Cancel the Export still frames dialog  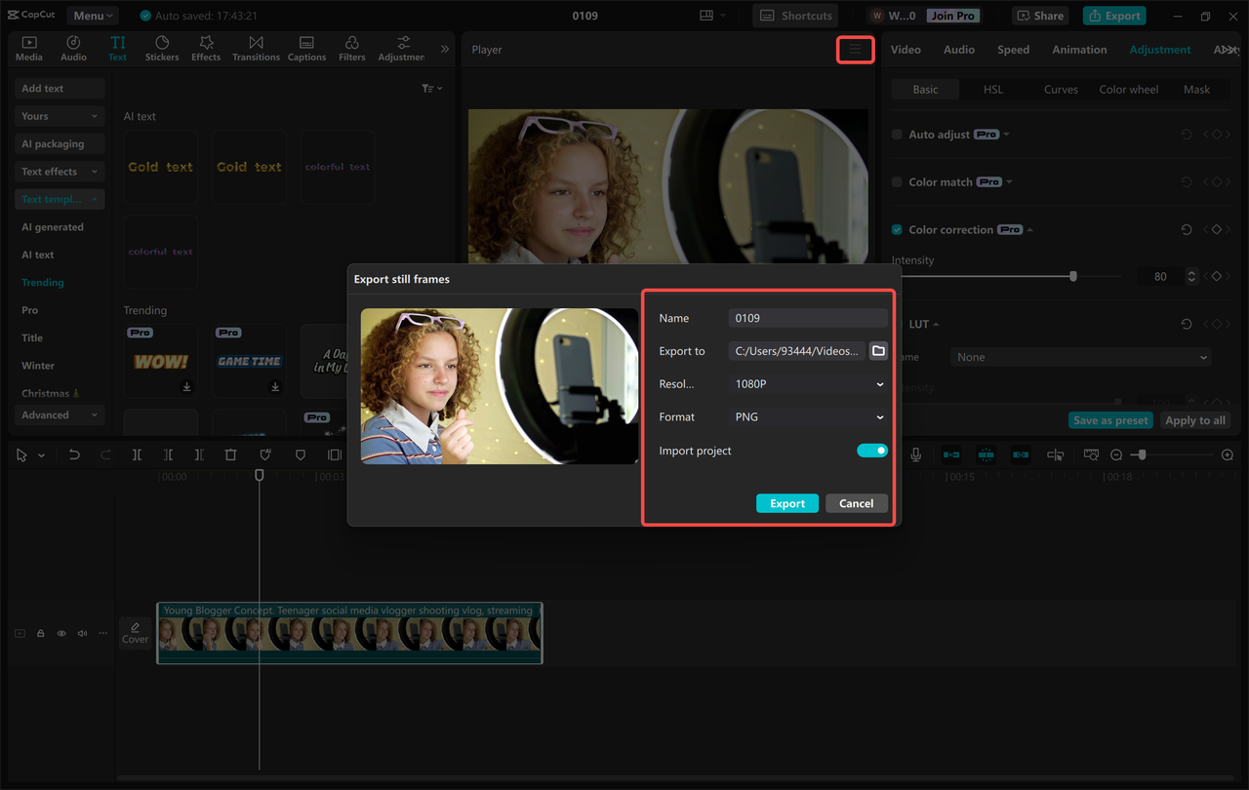coord(856,502)
